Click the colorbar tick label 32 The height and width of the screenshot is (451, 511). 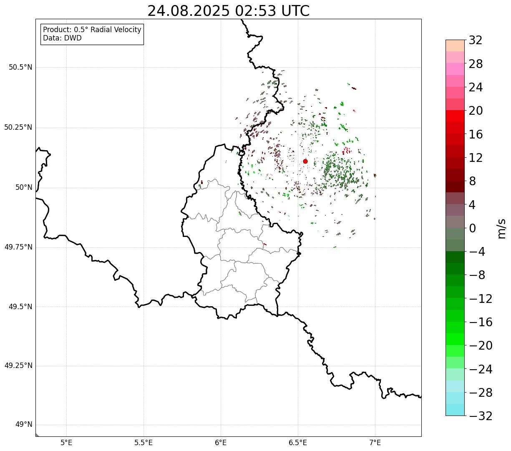[x=476, y=40]
